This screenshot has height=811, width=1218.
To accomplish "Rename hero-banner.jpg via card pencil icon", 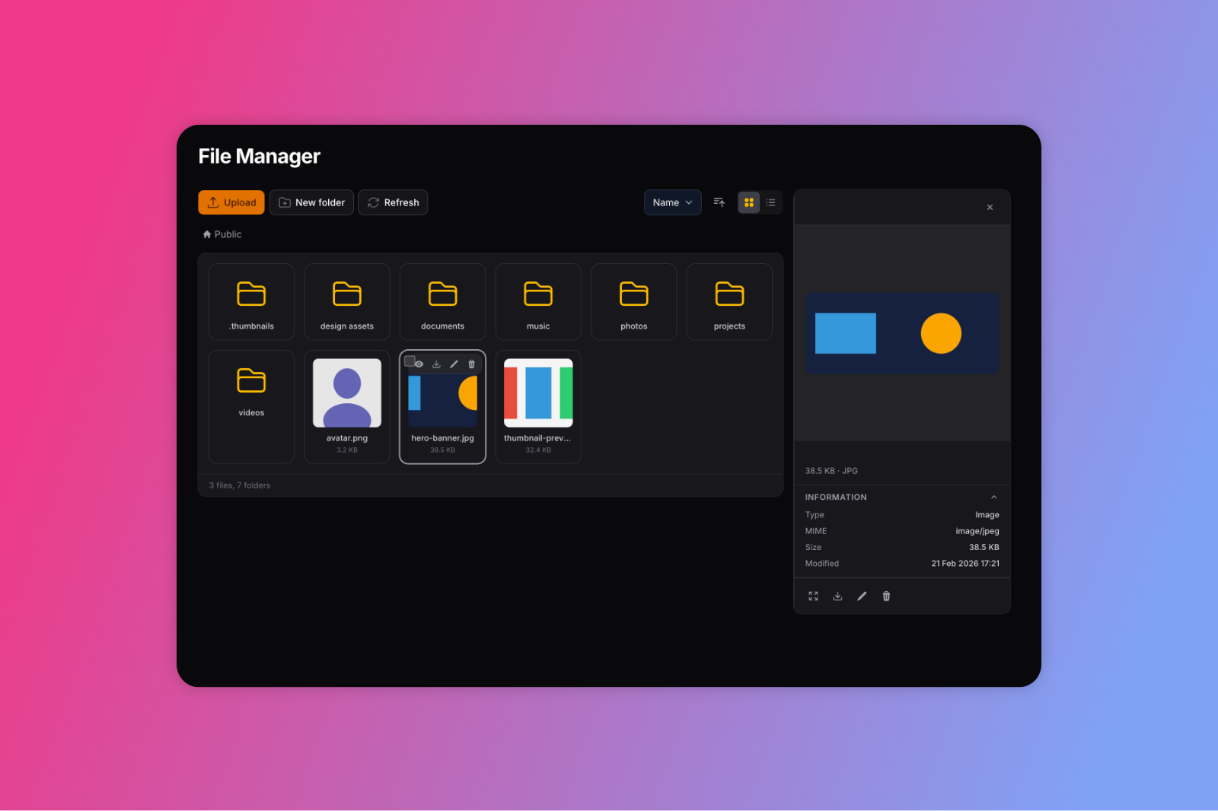I will [x=454, y=364].
